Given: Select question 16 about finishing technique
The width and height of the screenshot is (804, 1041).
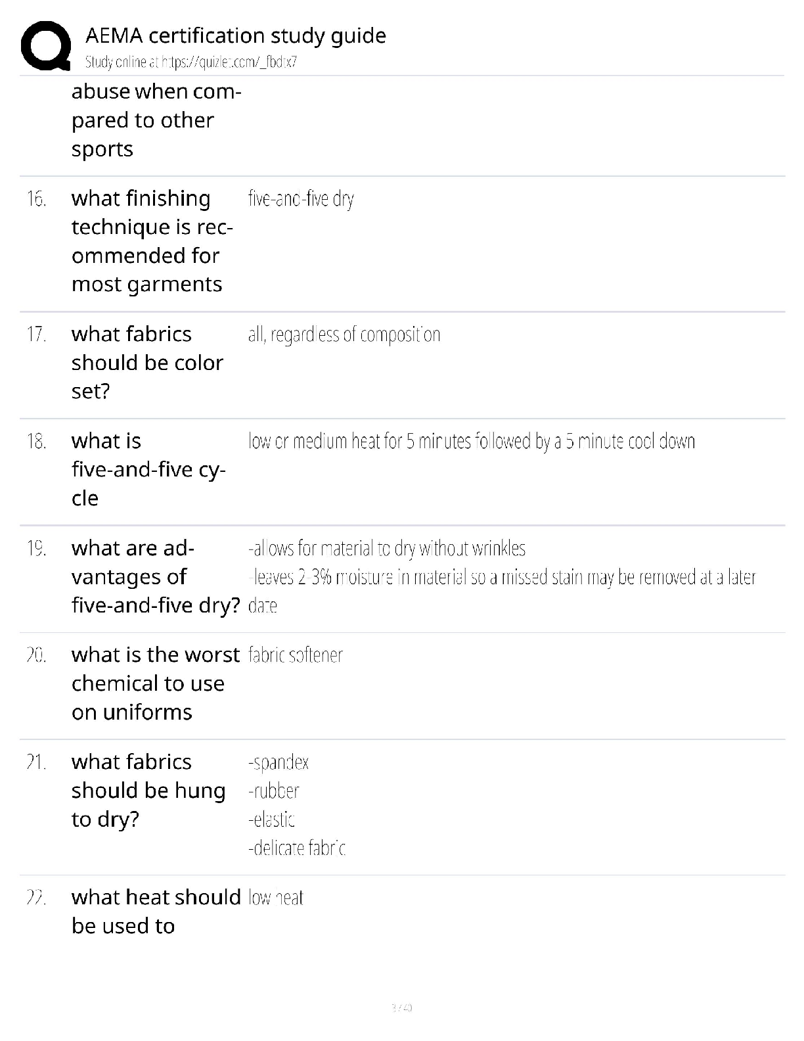Looking at the screenshot, I should click(152, 241).
